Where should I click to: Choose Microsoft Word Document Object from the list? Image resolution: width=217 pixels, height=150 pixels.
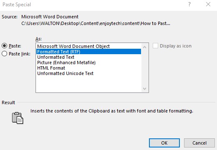pos(88,46)
